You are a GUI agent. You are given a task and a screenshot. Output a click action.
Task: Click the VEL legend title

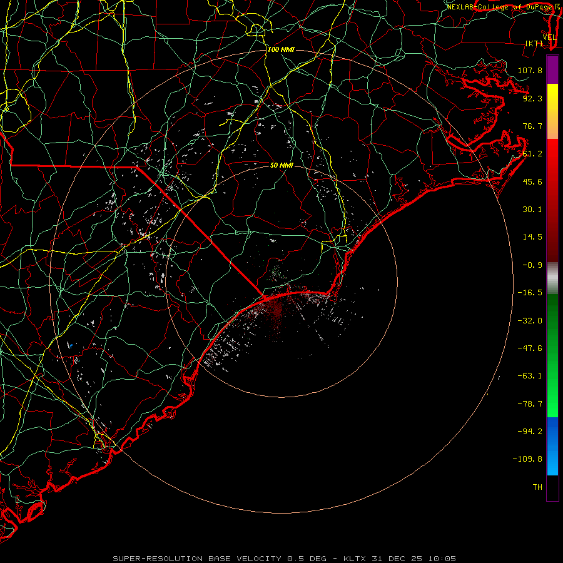point(550,38)
